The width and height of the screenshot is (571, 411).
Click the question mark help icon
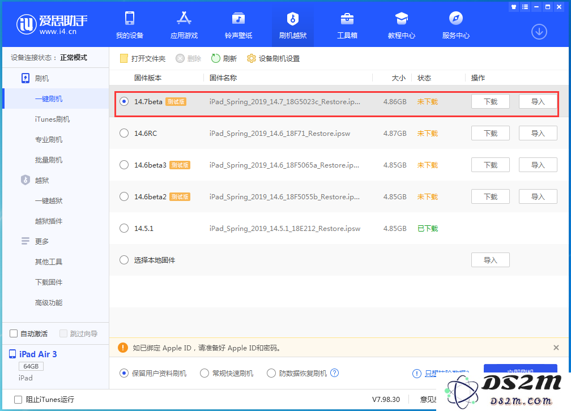[334, 373]
